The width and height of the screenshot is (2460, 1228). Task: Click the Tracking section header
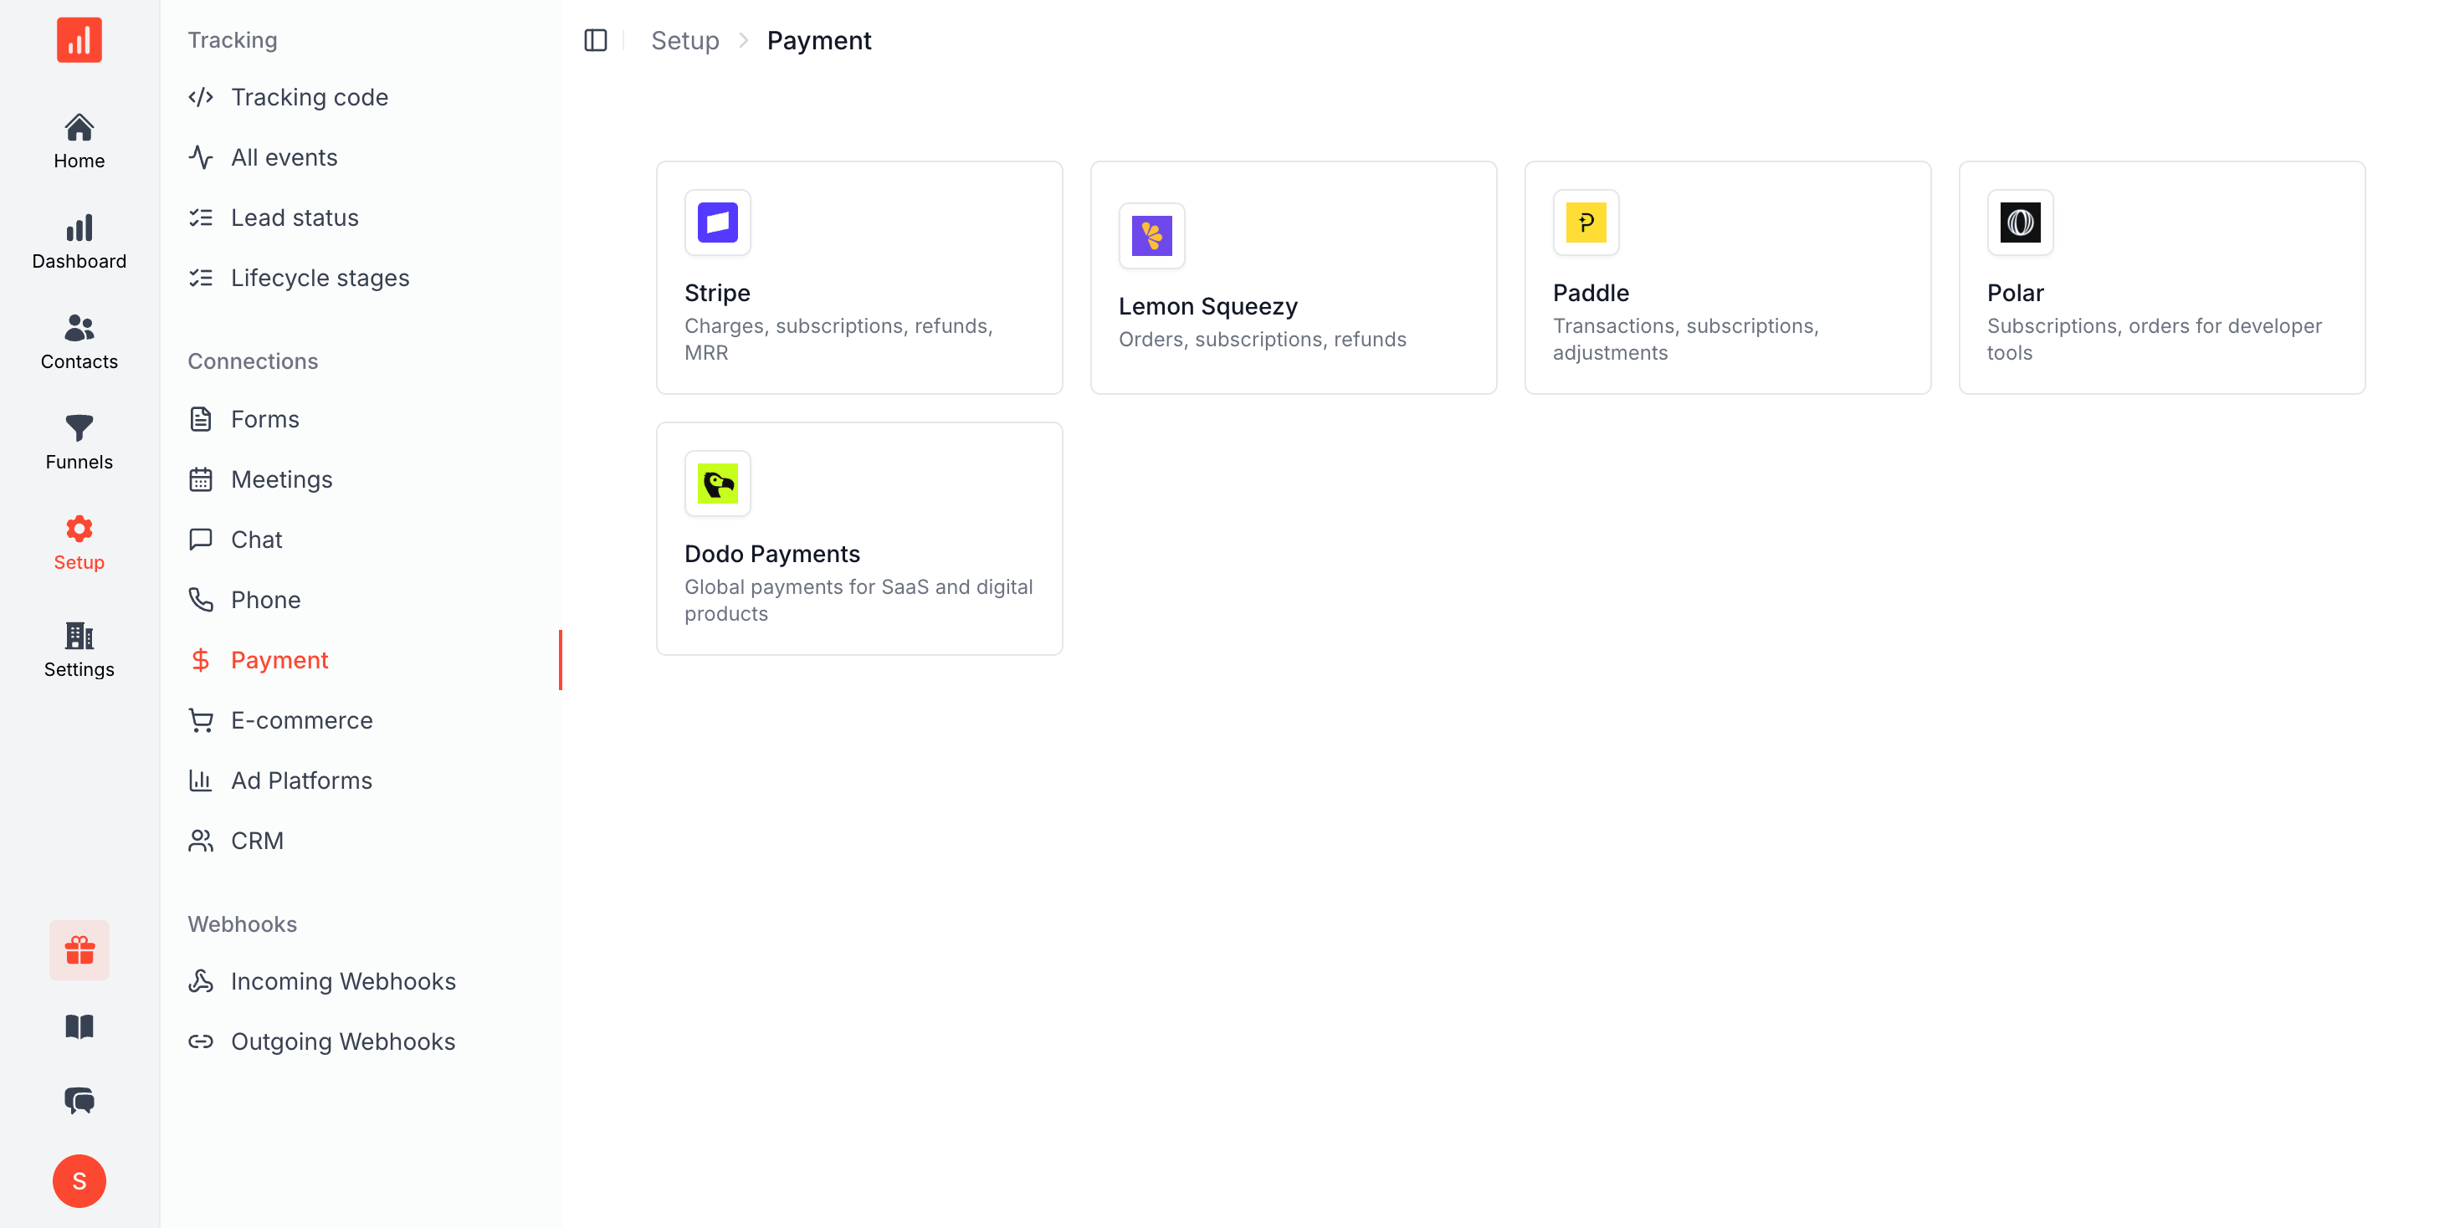coord(232,40)
